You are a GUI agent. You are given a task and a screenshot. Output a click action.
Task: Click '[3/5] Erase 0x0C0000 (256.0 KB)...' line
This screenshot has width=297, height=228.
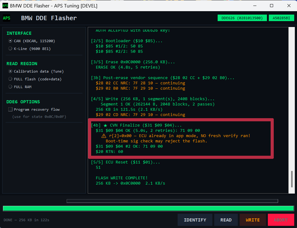click(133, 62)
